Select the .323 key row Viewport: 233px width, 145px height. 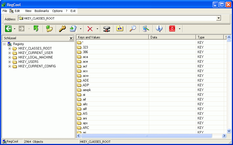[x=152, y=47]
